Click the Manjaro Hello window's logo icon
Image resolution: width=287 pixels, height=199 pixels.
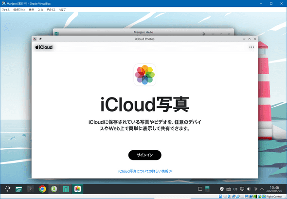click(x=56, y=34)
